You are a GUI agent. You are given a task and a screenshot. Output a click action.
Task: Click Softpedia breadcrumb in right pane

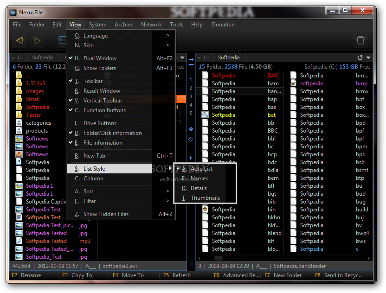click(x=229, y=57)
